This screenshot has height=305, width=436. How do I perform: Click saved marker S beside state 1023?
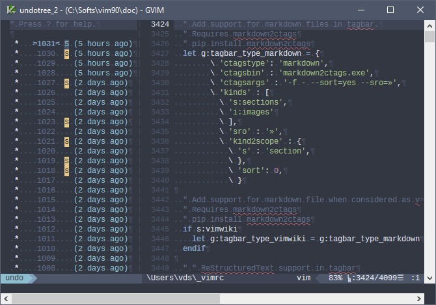[x=67, y=122]
